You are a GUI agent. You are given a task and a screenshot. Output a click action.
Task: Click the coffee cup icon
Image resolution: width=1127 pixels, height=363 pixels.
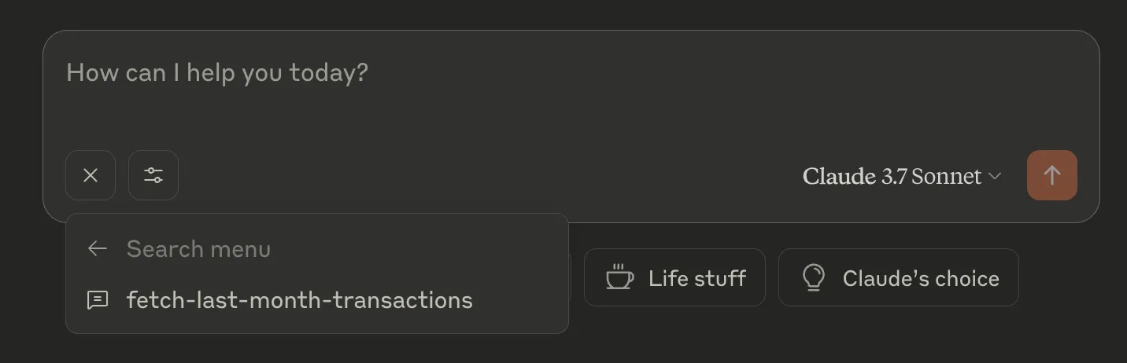pyautogui.click(x=619, y=277)
